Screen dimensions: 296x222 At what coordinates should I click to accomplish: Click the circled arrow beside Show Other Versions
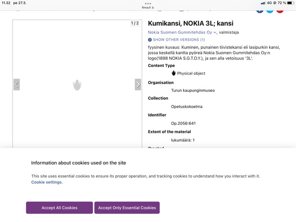150,39
